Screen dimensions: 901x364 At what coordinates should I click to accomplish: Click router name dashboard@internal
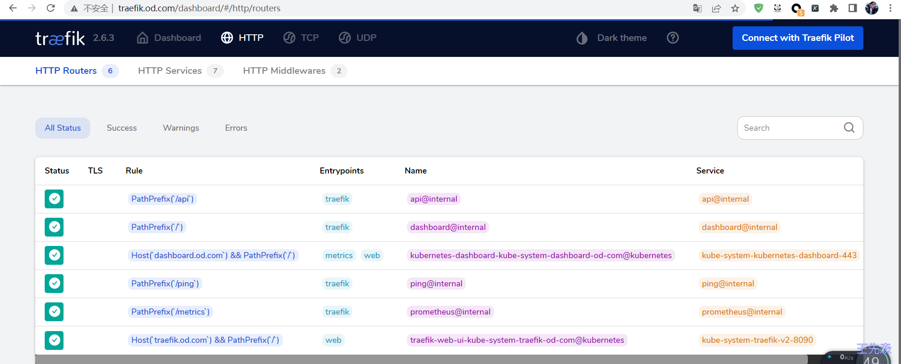(448, 227)
